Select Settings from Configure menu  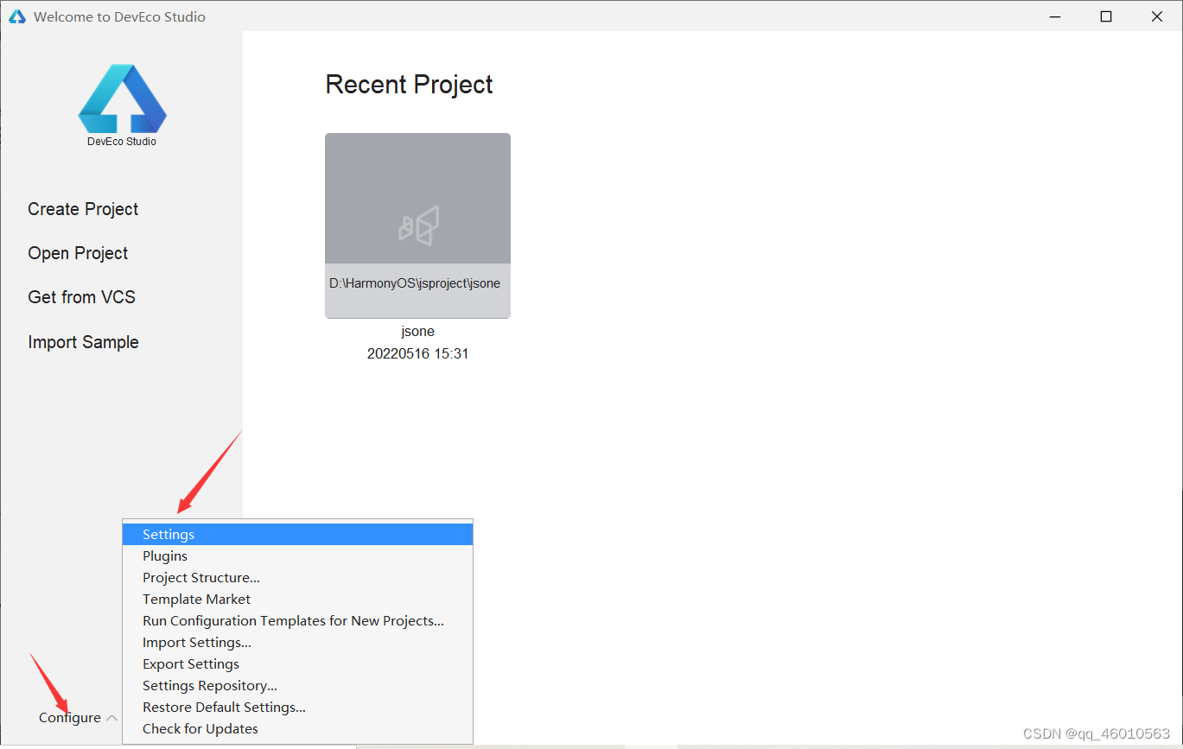298,535
